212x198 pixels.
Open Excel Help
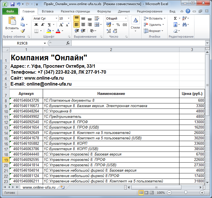pyautogui.click(x=188, y=11)
